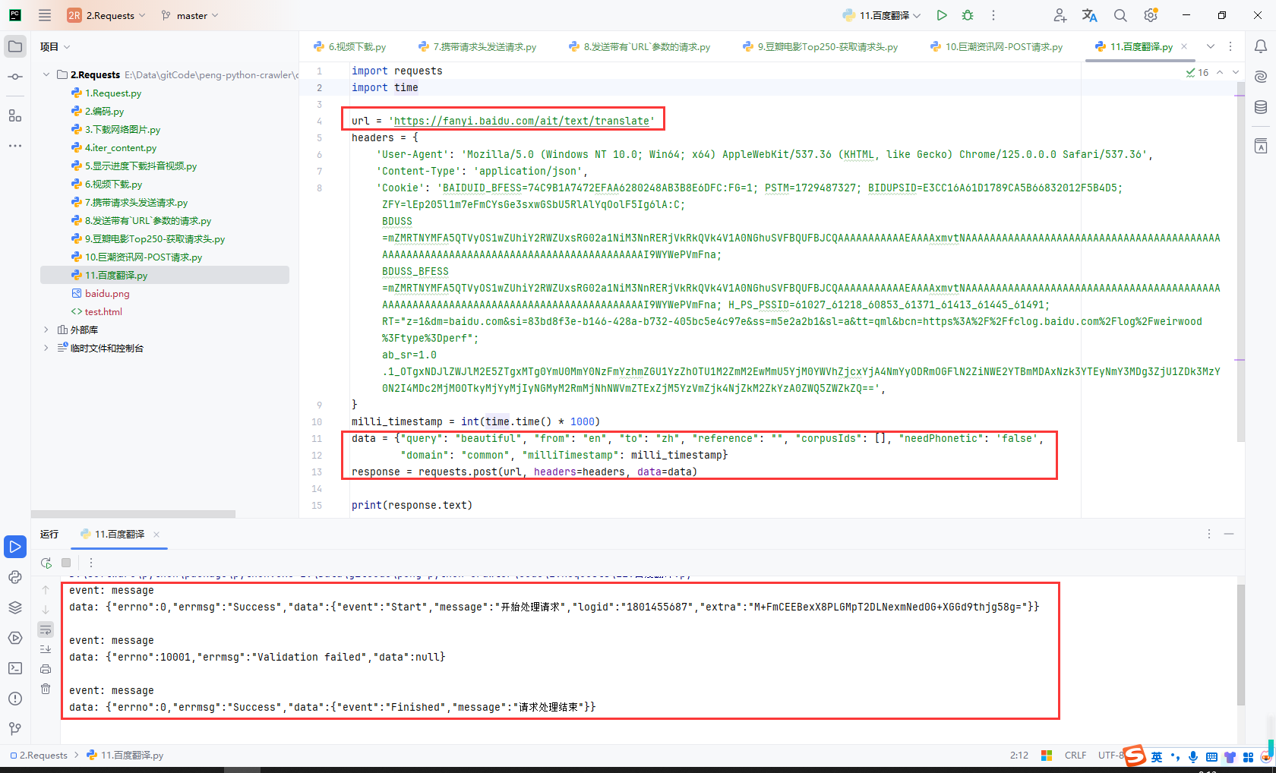Switch to 10.巨潮资讯网-POST请求.py tab
The image size is (1276, 773).
(996, 46)
